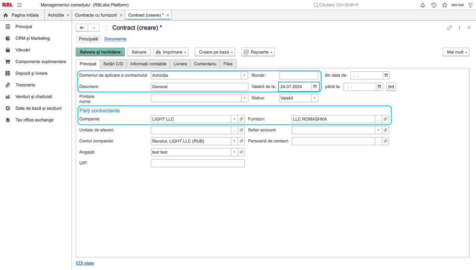This screenshot has height=270, width=476.
Task: Open Contul companiei record icon
Action: (241, 141)
